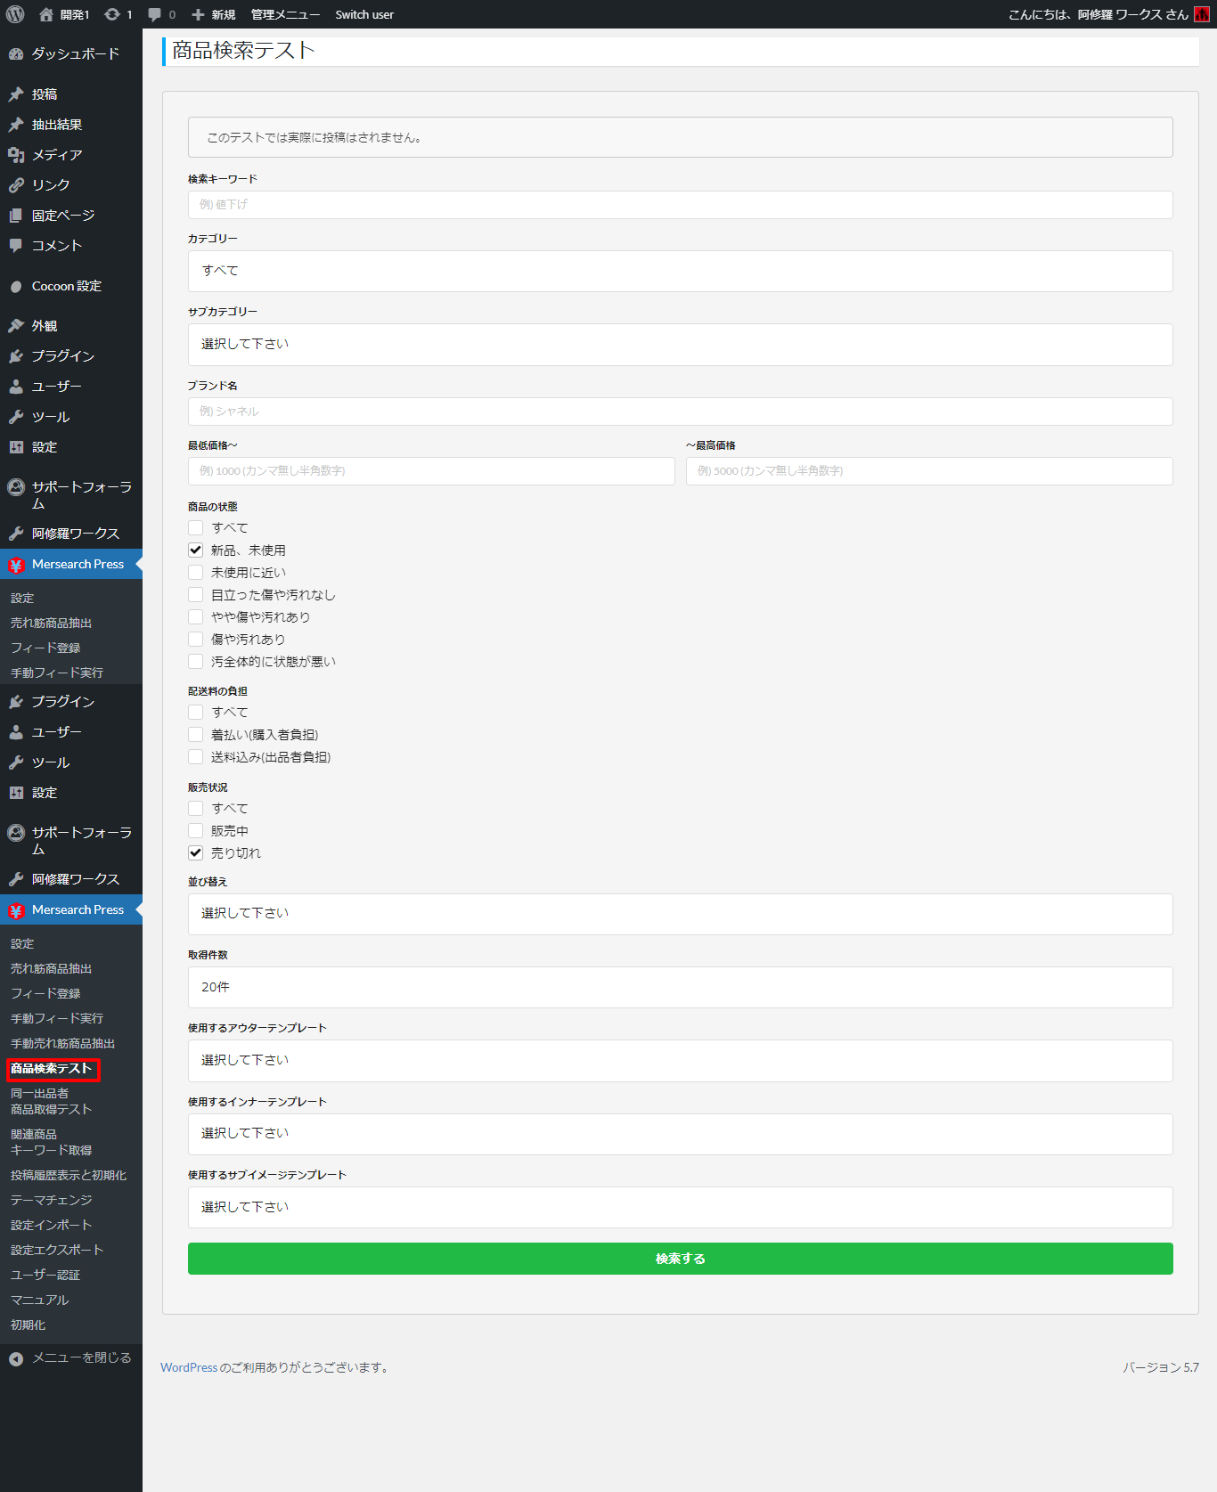Image resolution: width=1217 pixels, height=1492 pixels.
Task: Open 売れ筋商品抽出 in the lower submenu
Action: pyautogui.click(x=52, y=968)
